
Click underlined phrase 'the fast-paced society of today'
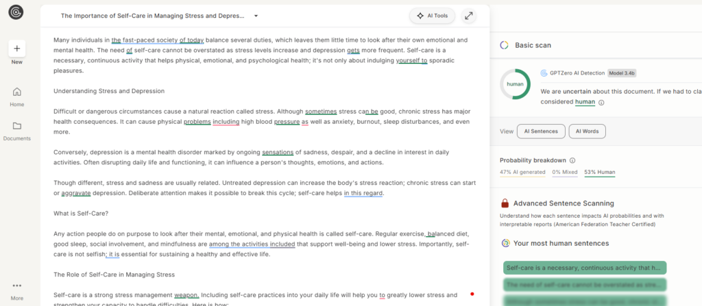point(158,40)
